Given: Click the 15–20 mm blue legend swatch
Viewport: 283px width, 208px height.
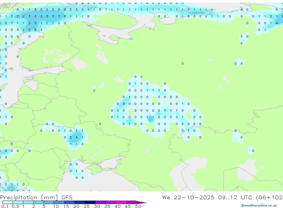Looking at the screenshot, I should [69, 202].
